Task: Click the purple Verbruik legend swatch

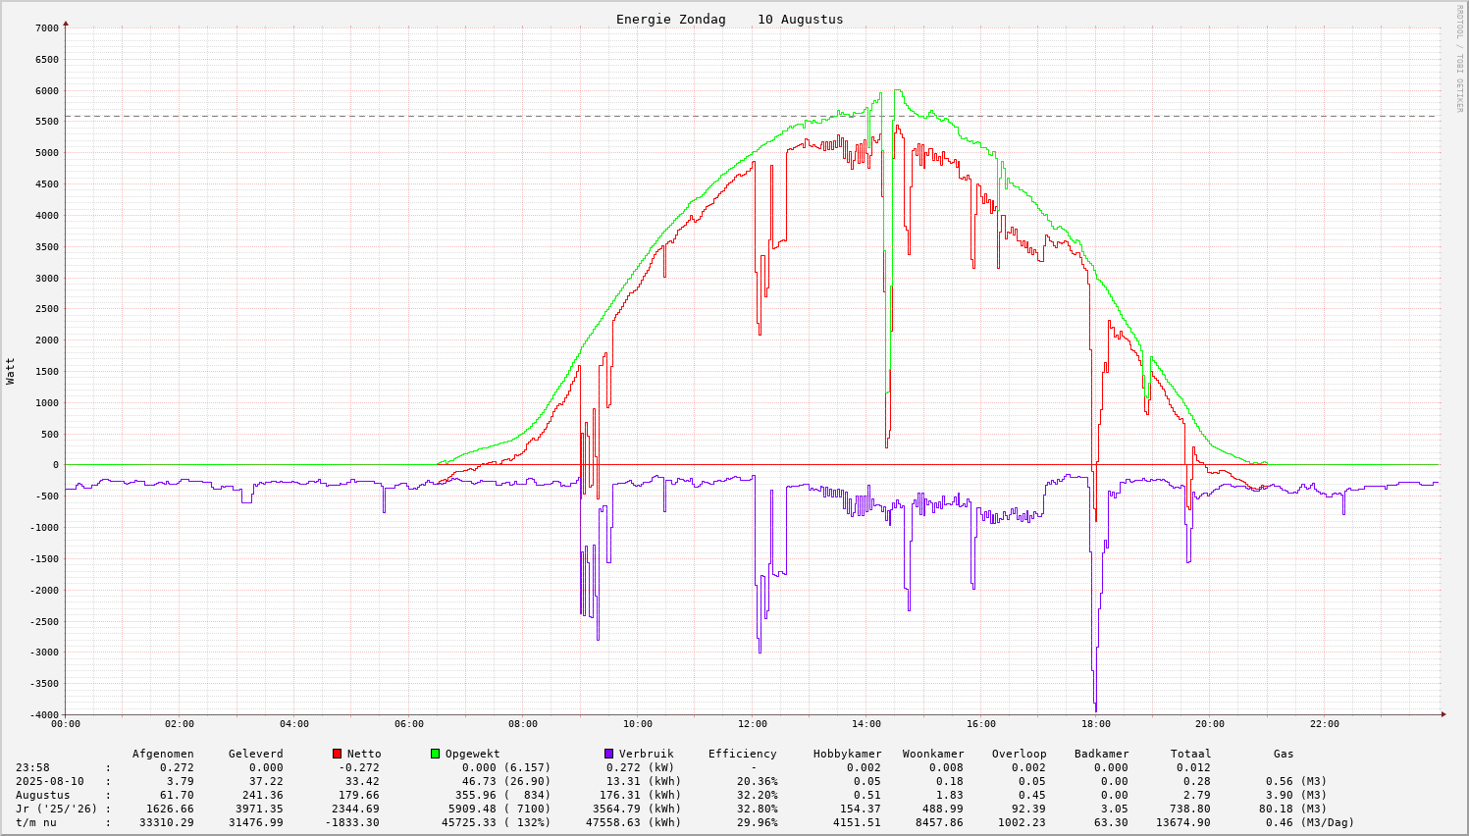Action: point(608,754)
